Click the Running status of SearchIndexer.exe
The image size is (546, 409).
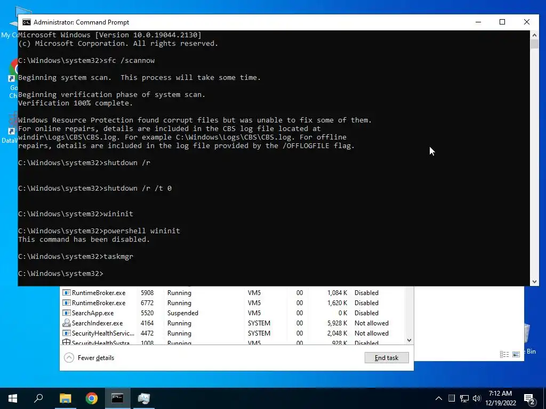pyautogui.click(x=179, y=323)
